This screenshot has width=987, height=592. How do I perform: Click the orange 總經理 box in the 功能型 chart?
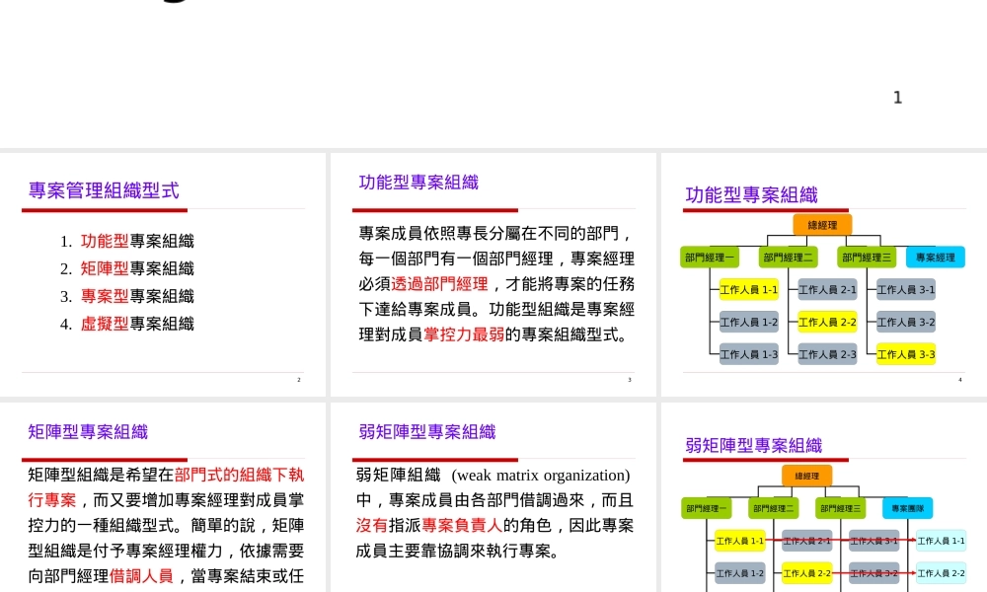pos(823,225)
